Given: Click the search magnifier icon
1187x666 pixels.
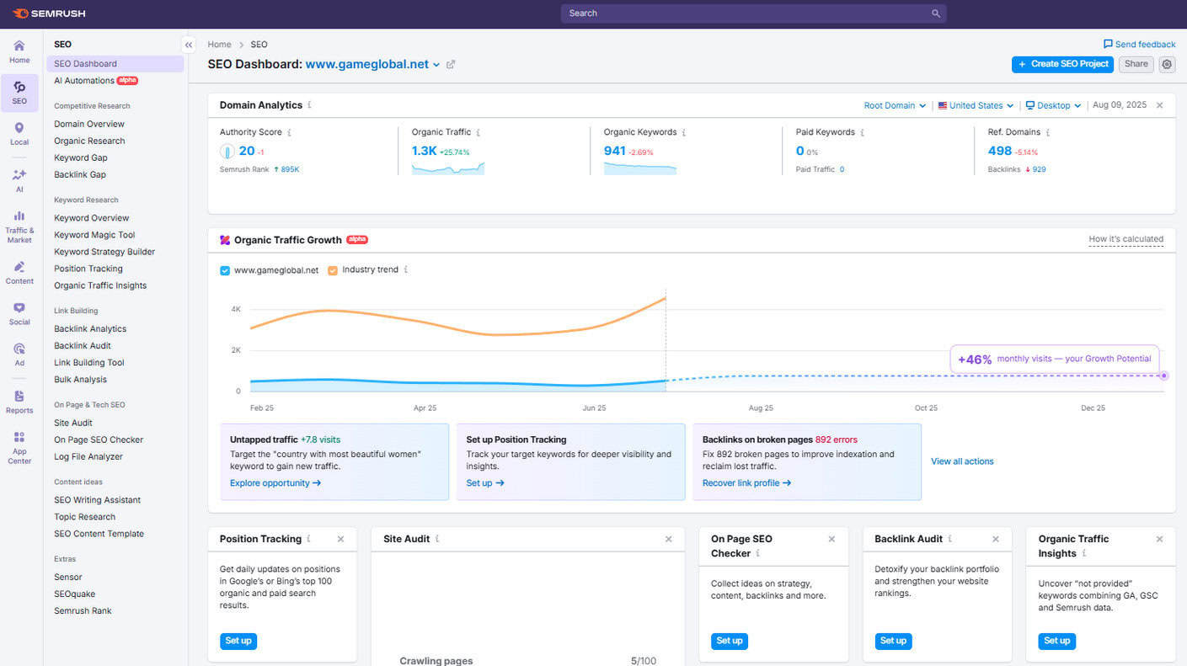Looking at the screenshot, I should [x=936, y=13].
